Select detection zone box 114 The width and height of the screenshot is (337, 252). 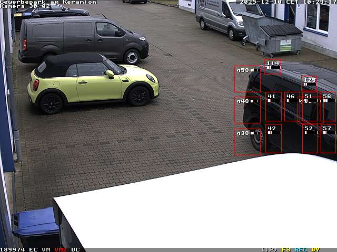[272, 67]
